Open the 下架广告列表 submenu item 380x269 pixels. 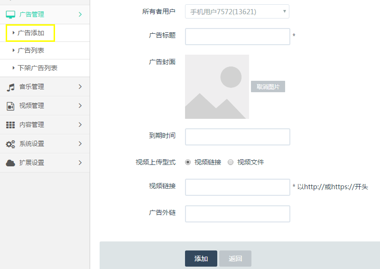[37, 68]
